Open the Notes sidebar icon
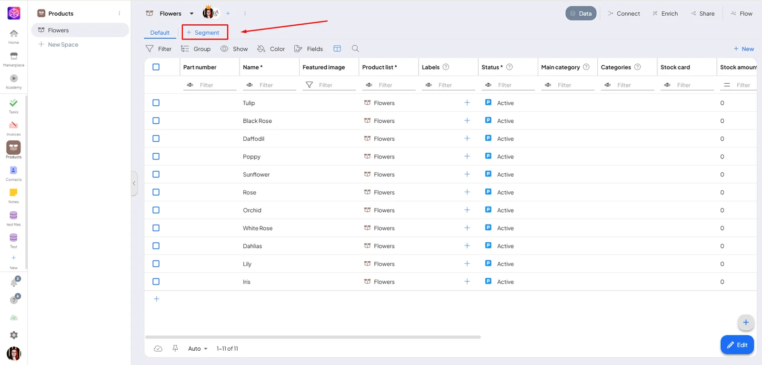762x365 pixels. point(13,193)
